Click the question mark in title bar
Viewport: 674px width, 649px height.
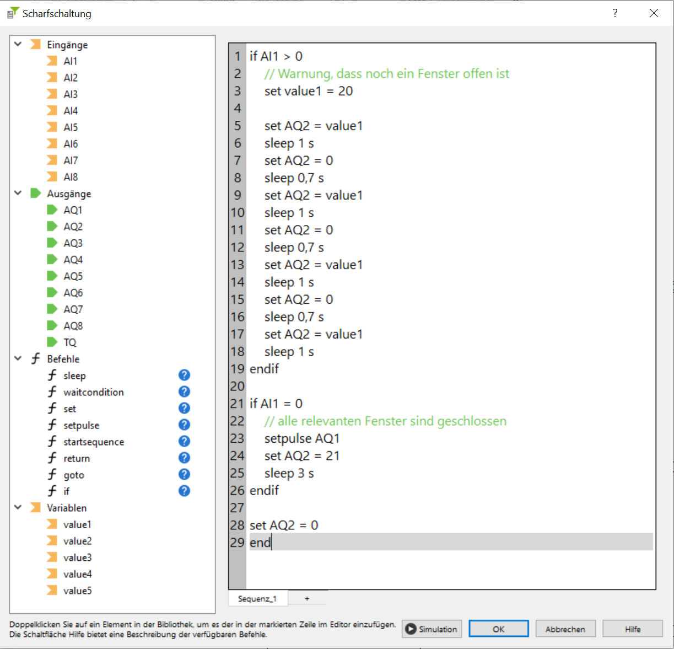coord(615,13)
